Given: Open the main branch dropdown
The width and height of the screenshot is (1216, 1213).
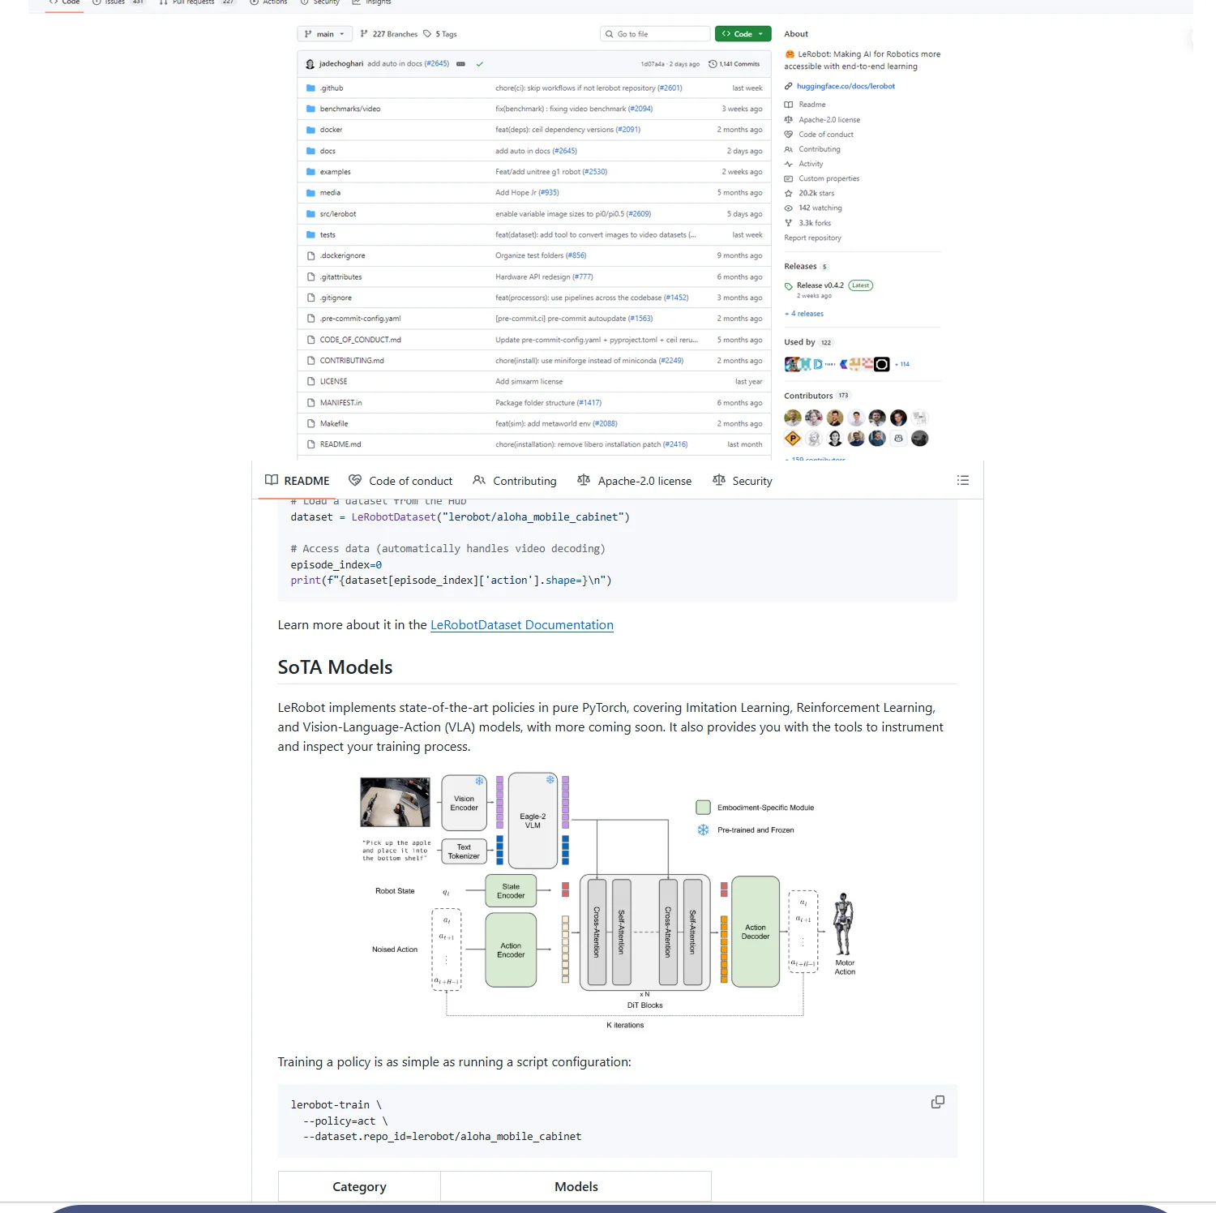Looking at the screenshot, I should click(x=325, y=34).
